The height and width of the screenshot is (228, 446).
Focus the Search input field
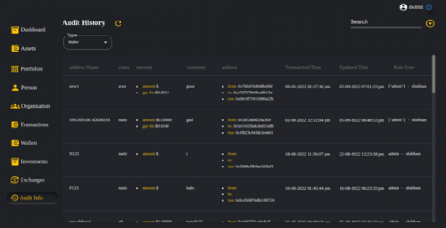click(386, 22)
